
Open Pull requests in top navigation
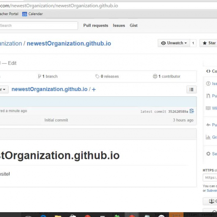tap(96, 26)
